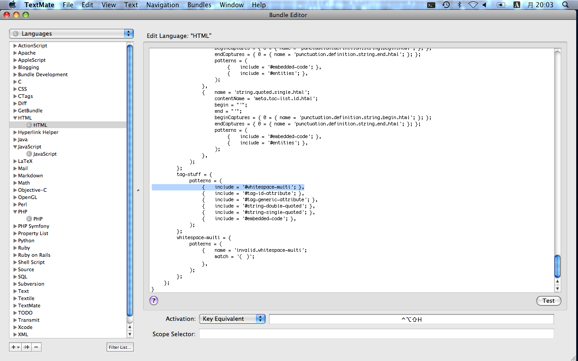Click the Bluetooth status icon

point(460,5)
